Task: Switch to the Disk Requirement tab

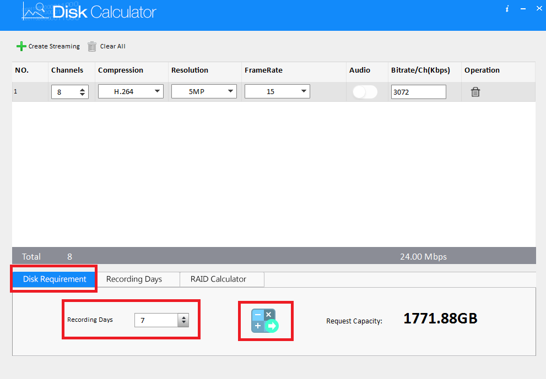Action: point(55,279)
